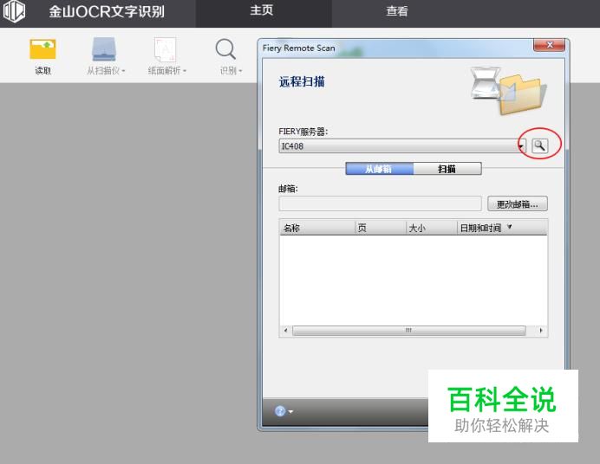Expand the help dropdown arrow
The width and height of the screenshot is (600, 464).
click(x=290, y=411)
